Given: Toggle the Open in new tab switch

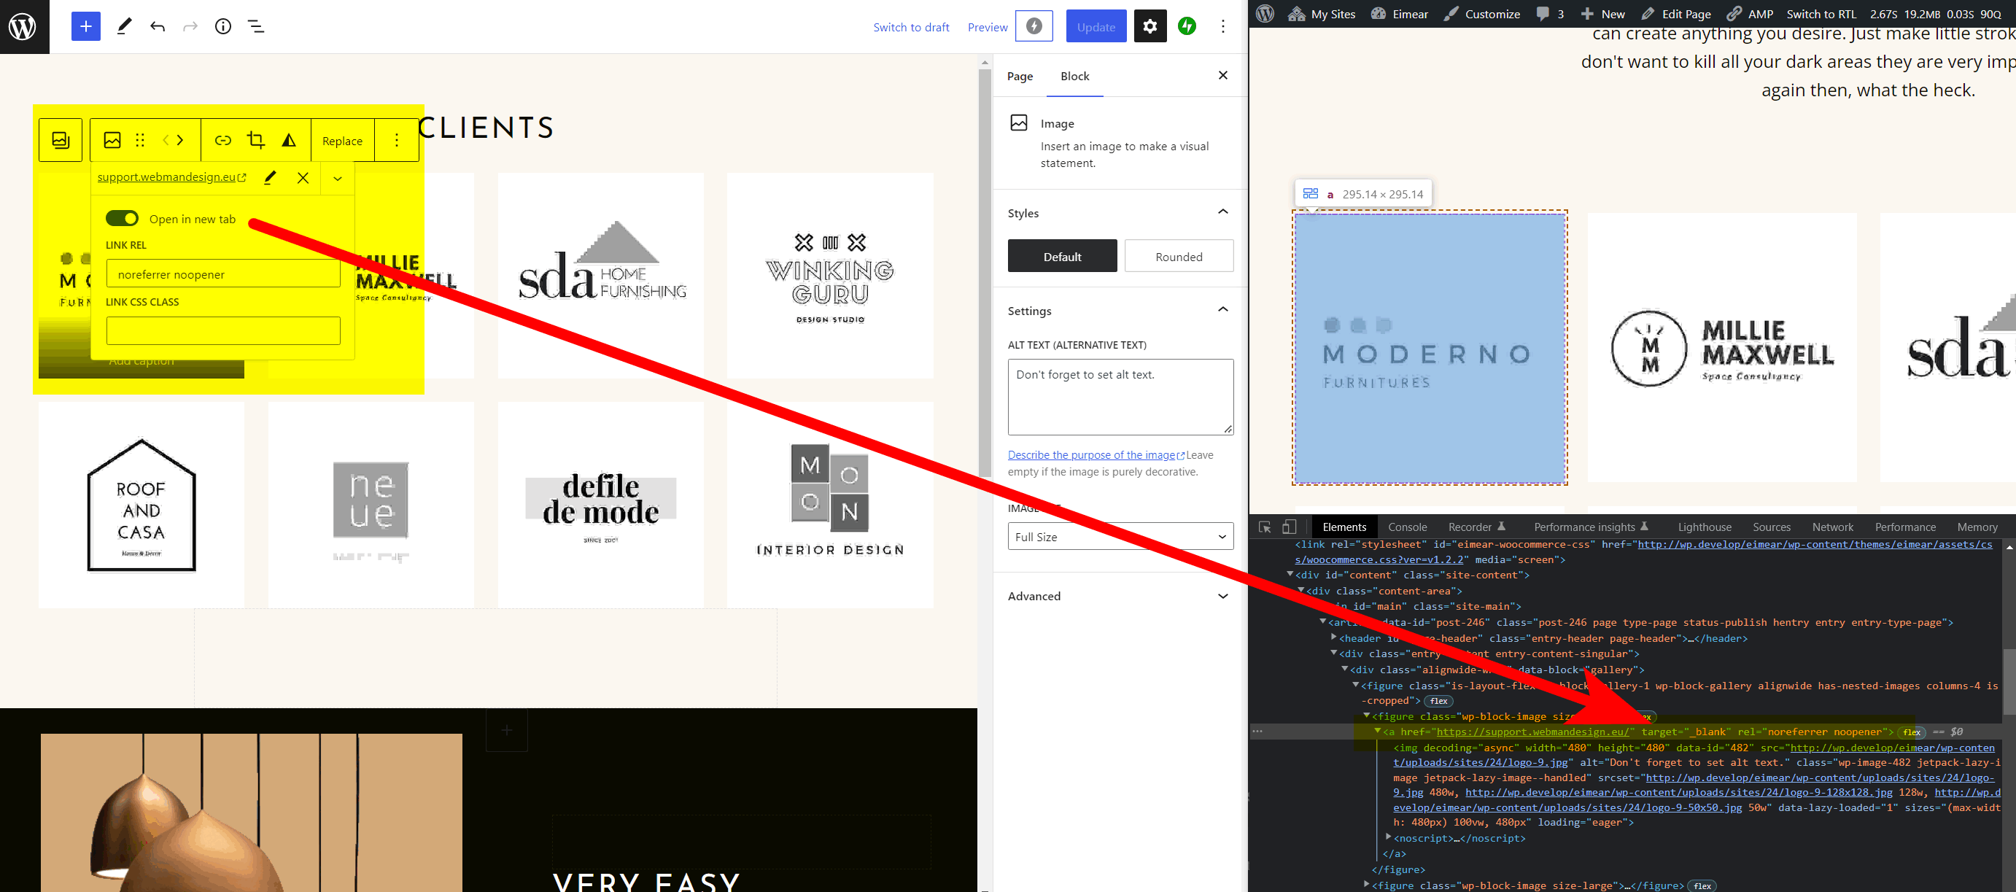Looking at the screenshot, I should pyautogui.click(x=122, y=218).
